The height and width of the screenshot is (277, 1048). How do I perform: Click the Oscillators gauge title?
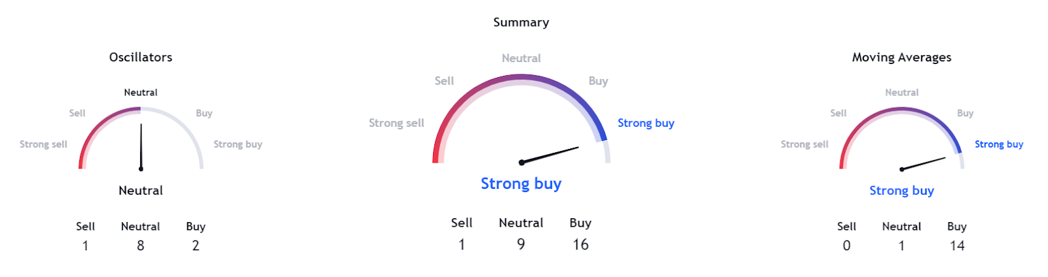141,57
